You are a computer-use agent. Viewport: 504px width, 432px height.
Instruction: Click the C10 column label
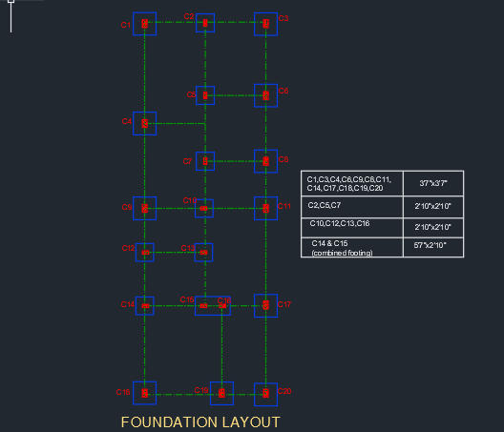click(190, 200)
